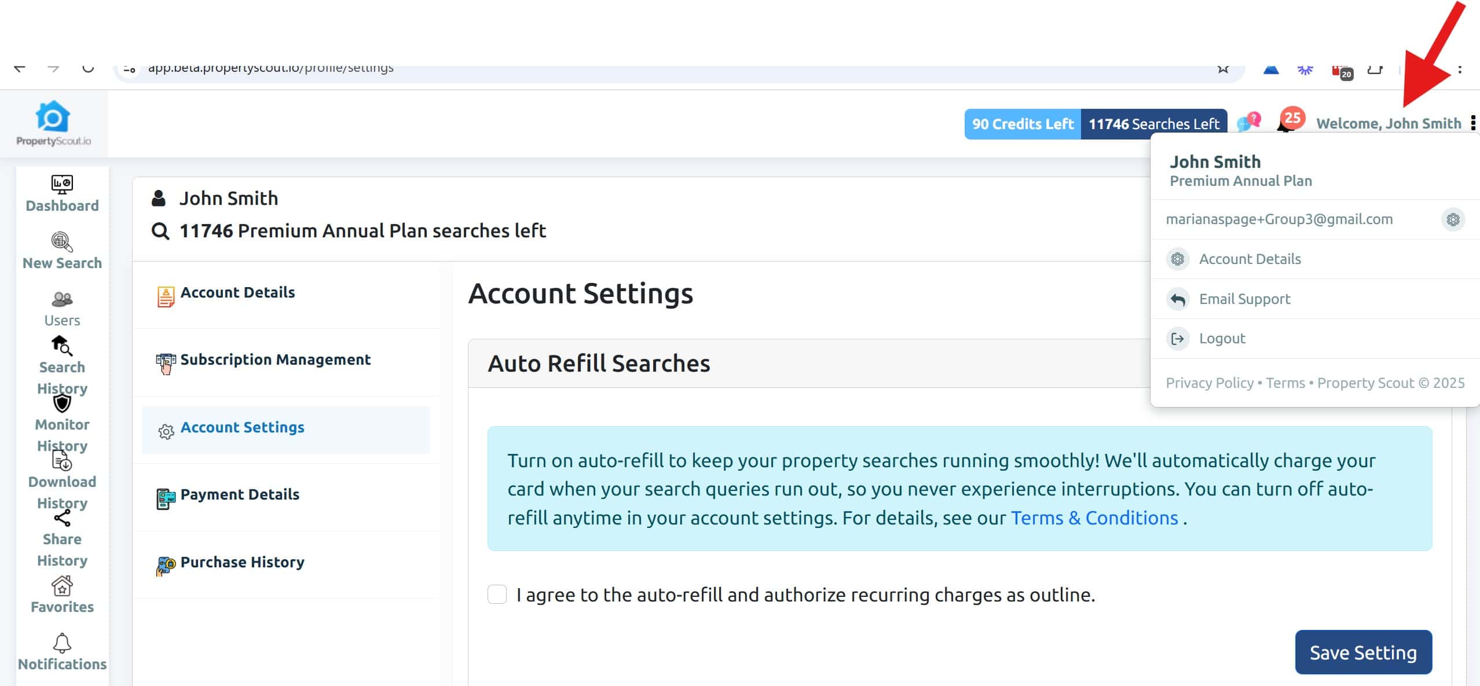Click the gear icon beside the email address
This screenshot has width=1480, height=686.
pos(1453,219)
